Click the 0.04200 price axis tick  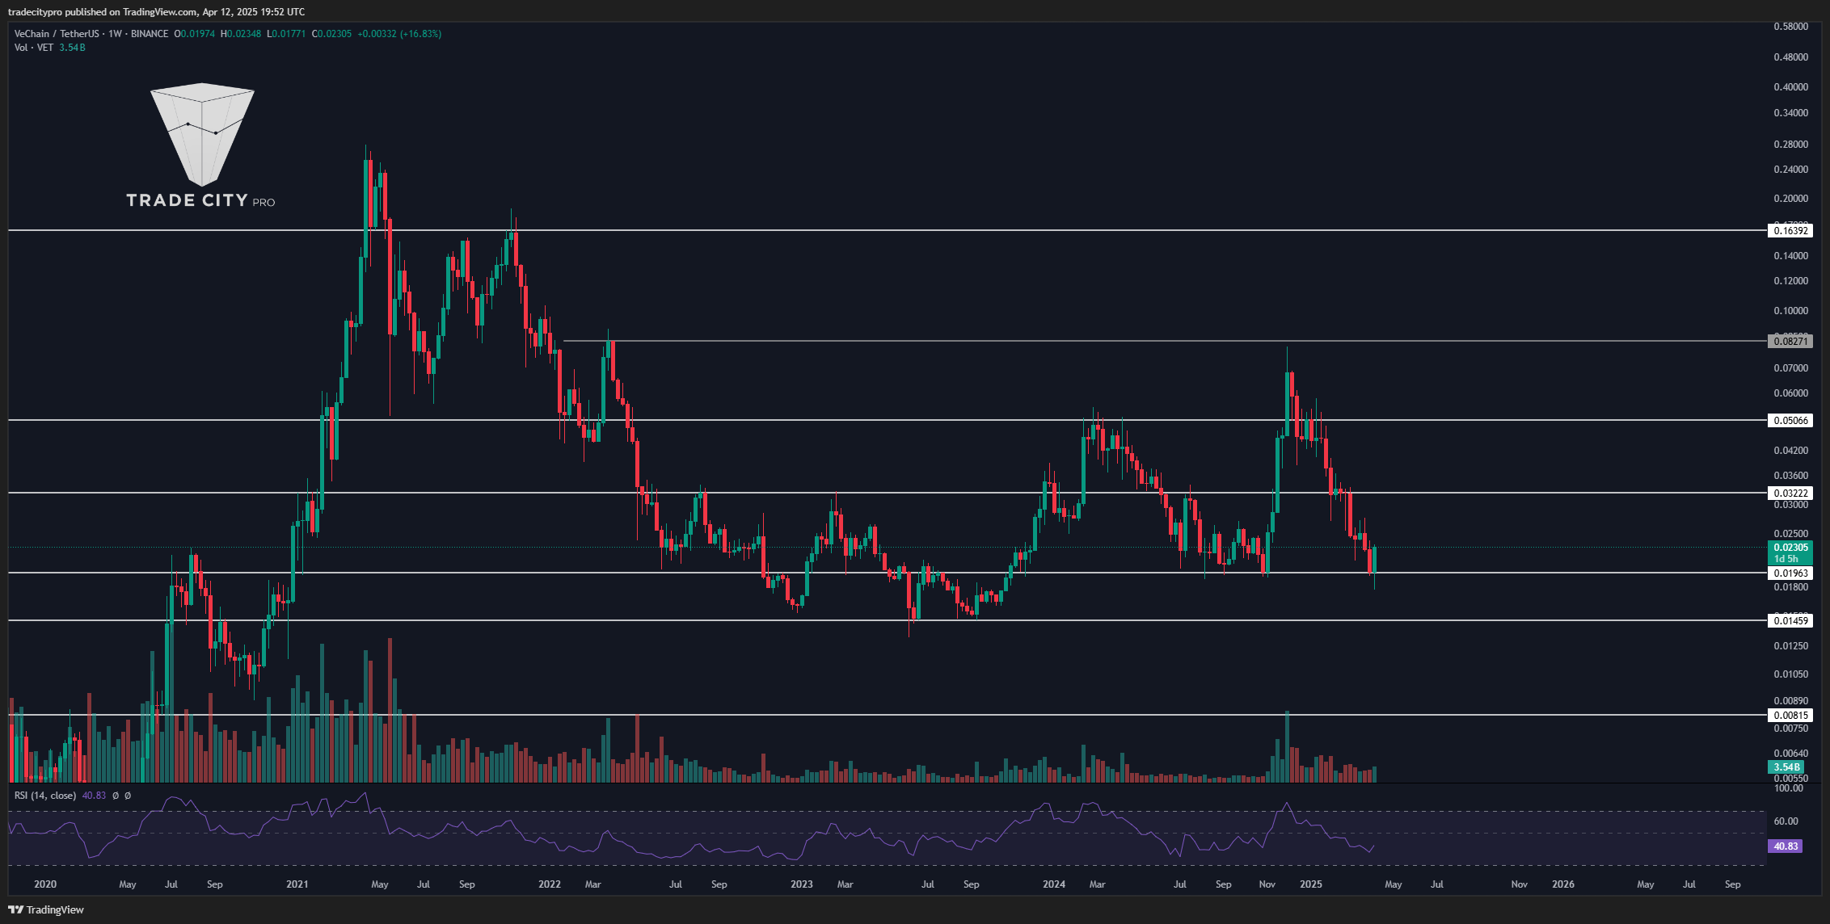(x=1790, y=451)
